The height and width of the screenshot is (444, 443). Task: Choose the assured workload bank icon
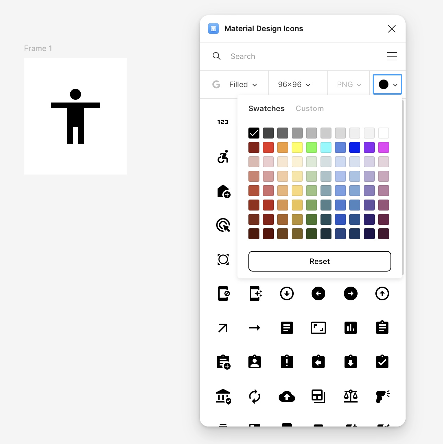pyautogui.click(x=224, y=397)
